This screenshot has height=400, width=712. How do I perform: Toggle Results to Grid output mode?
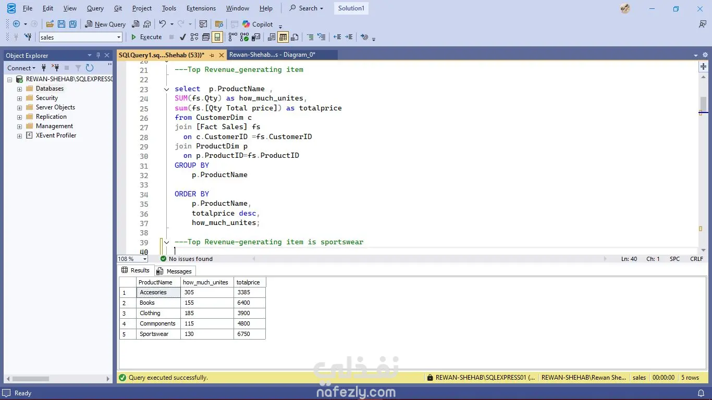283,37
